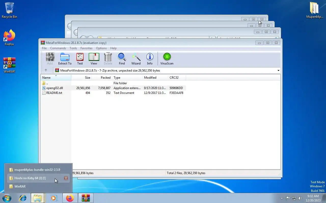
Task: Select the opengl32.dll file
Action: (x=113, y=88)
